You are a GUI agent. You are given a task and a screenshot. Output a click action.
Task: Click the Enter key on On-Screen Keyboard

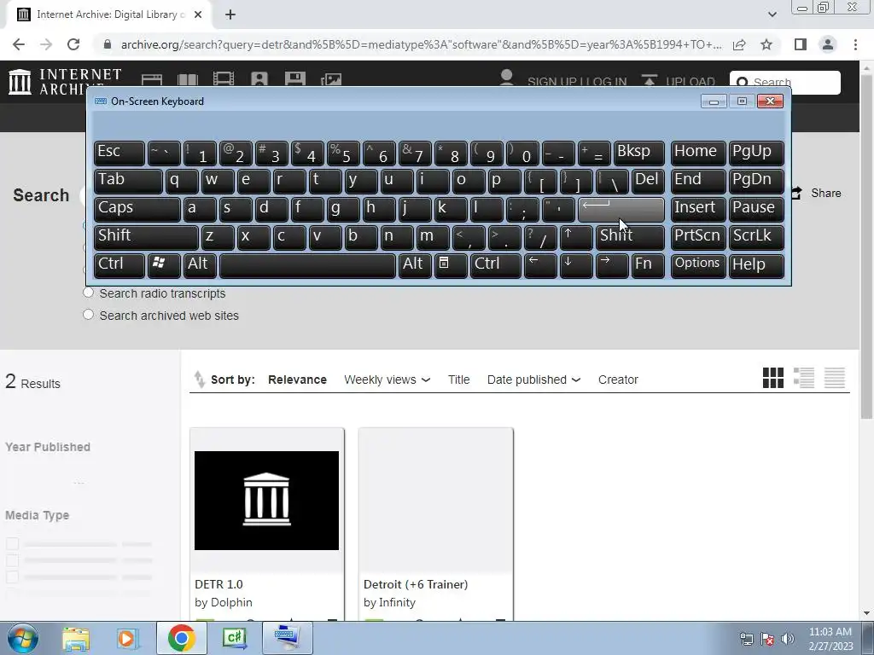pyautogui.click(x=621, y=209)
